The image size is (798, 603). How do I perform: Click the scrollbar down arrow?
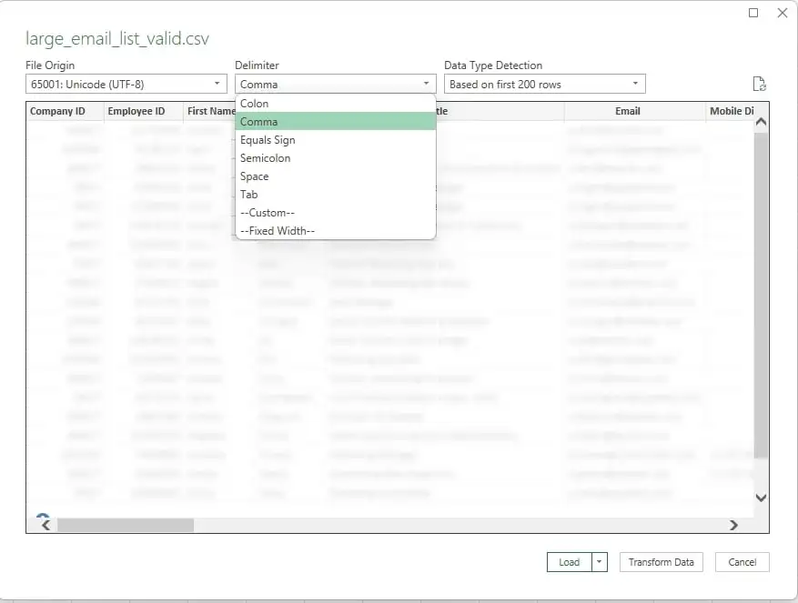(761, 497)
